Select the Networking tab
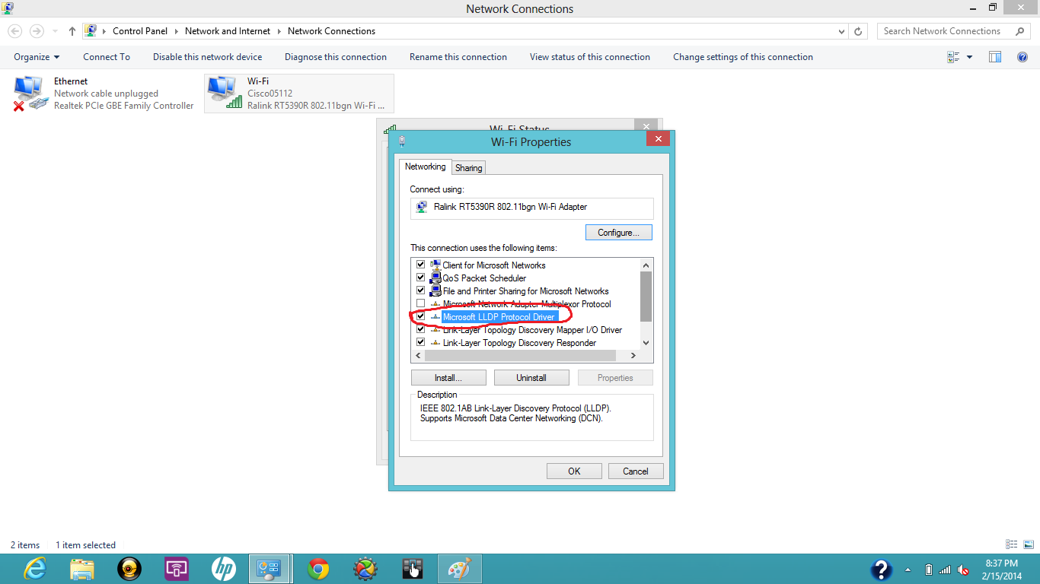The width and height of the screenshot is (1040, 584). pyautogui.click(x=425, y=167)
